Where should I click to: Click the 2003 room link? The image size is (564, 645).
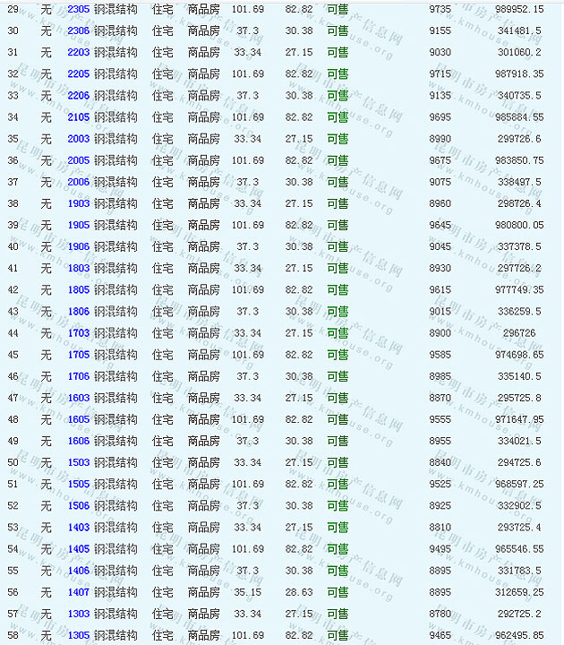click(78, 139)
